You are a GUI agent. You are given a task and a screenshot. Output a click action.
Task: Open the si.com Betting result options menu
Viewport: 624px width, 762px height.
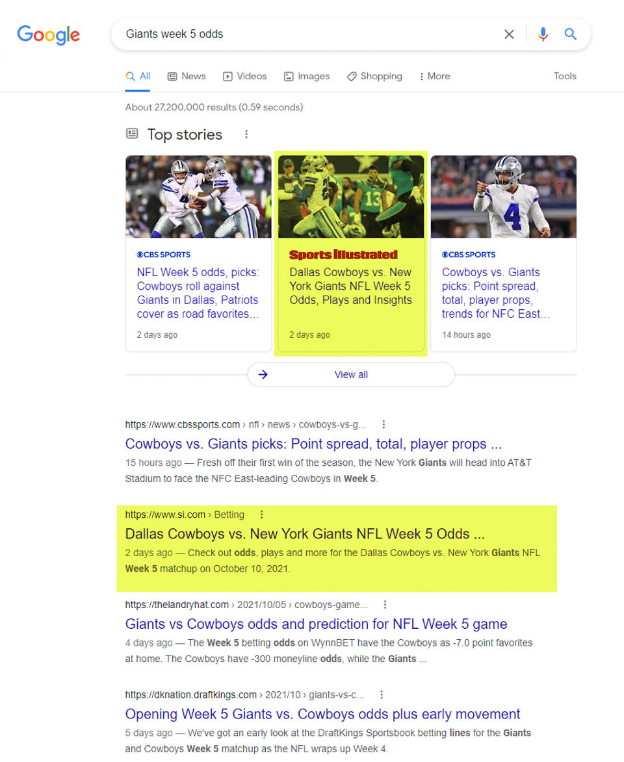click(x=261, y=514)
